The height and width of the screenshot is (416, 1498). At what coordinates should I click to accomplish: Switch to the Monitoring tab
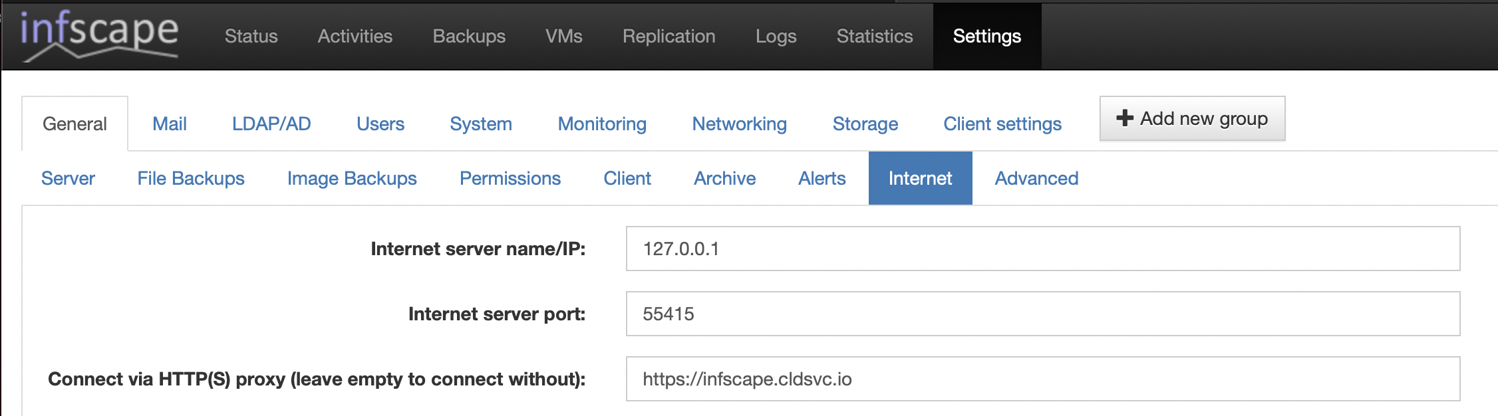pos(601,124)
